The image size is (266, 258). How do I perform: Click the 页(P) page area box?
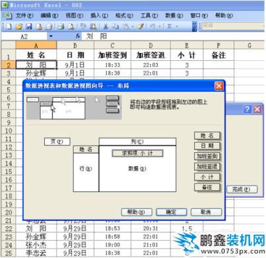coord(57,142)
